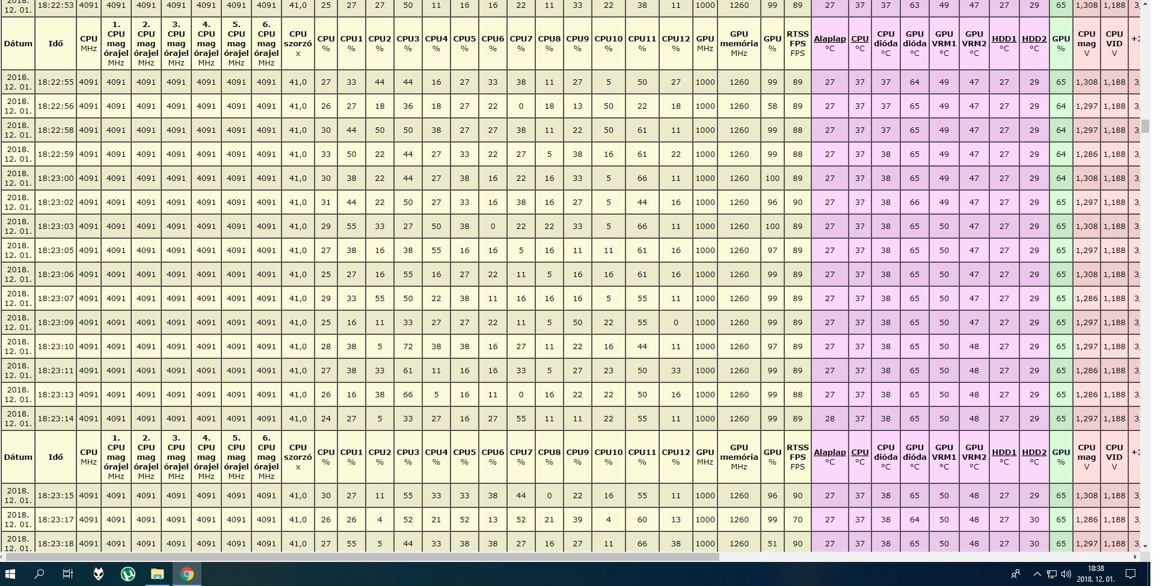
Task: Expand hidden system tray icons chevron
Action: pos(1037,574)
